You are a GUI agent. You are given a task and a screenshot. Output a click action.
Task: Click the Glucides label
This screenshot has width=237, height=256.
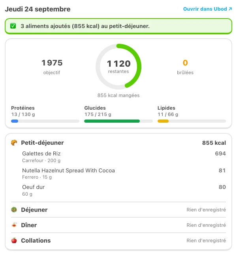(95, 108)
